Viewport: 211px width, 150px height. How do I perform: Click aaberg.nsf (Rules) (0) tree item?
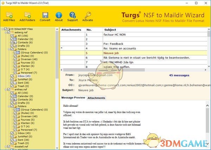[x=27, y=56]
